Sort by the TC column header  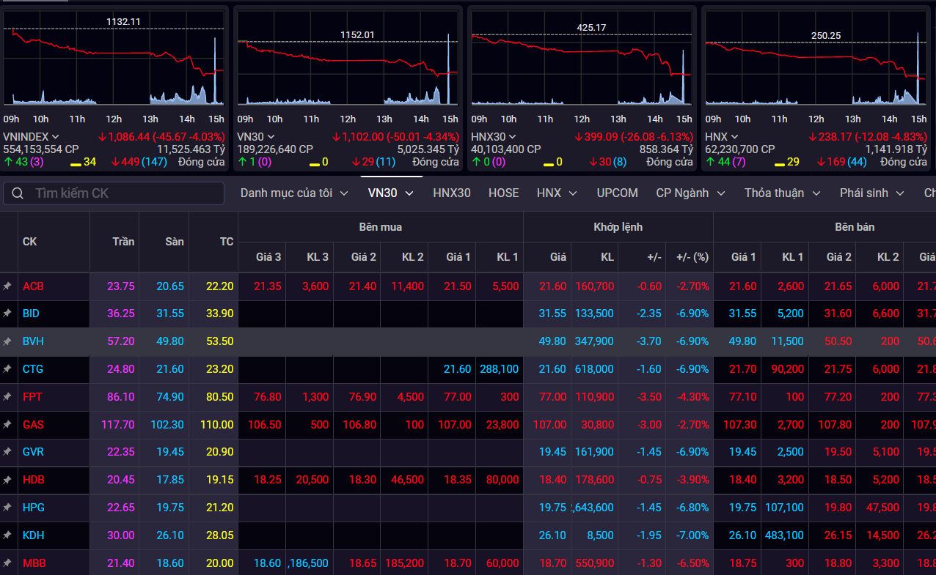click(x=226, y=242)
